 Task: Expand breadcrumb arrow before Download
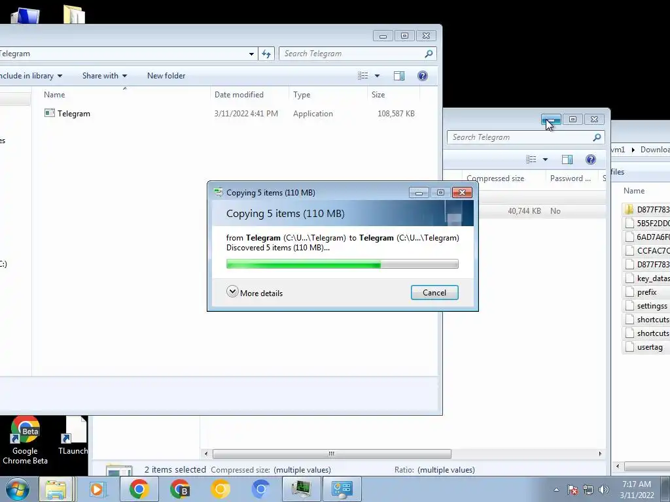[x=633, y=150]
